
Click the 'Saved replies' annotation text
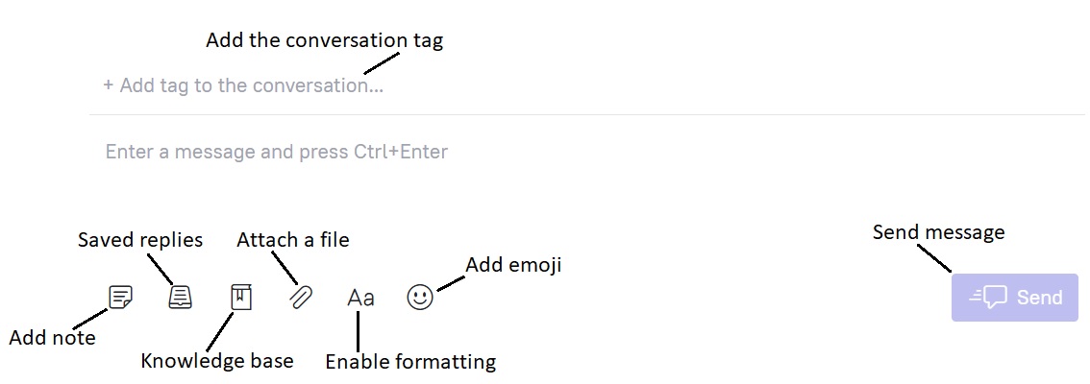coord(140,240)
